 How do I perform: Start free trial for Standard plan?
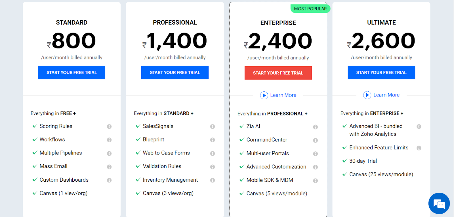[72, 72]
